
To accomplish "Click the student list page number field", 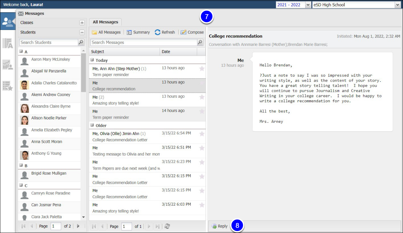I will 56,226.
